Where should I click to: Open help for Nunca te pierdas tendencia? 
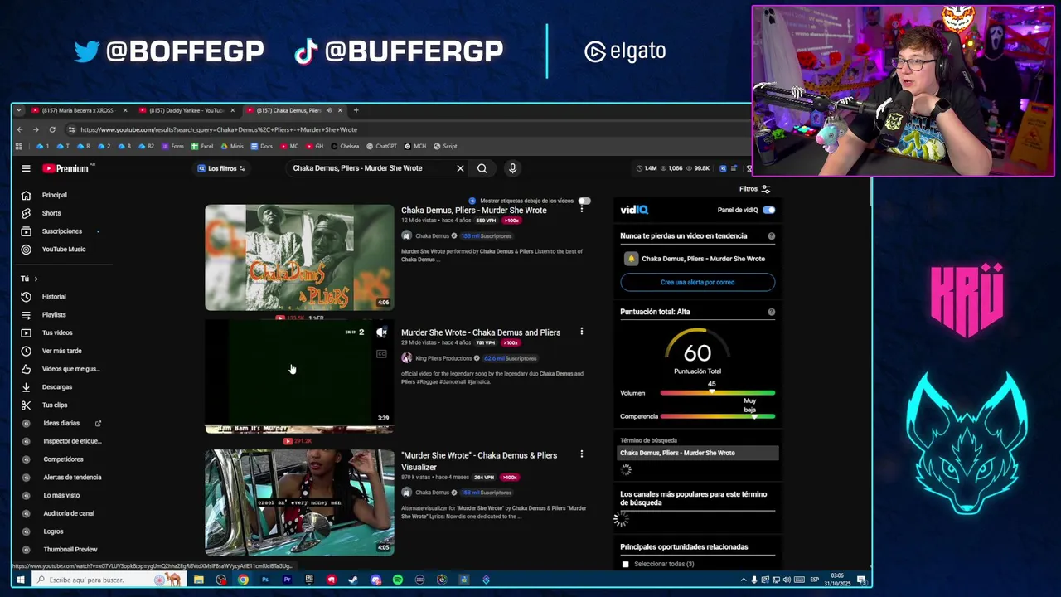771,236
